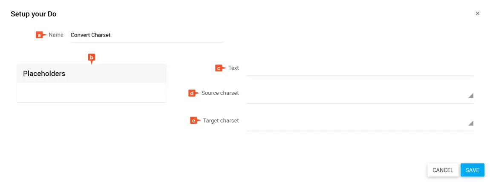Click the Placeholders panel header
Viewport: 490px width, 182px height.
[91, 74]
